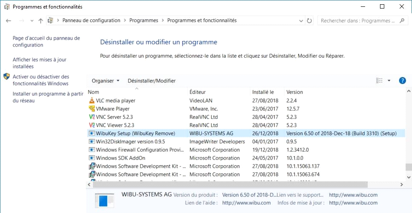412x213 pixels.
Task: Sort by the Version column header
Action: pos(345,92)
